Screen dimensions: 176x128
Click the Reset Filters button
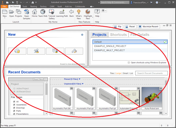click(38, 79)
